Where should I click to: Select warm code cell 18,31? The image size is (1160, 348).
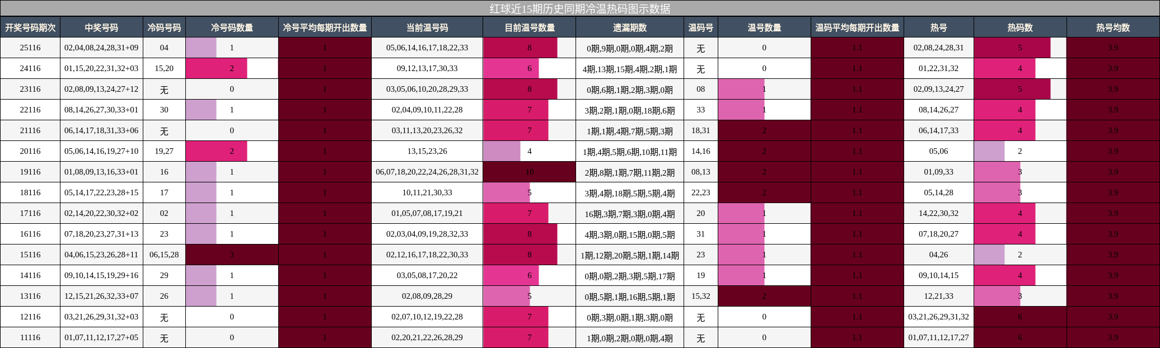click(x=700, y=130)
